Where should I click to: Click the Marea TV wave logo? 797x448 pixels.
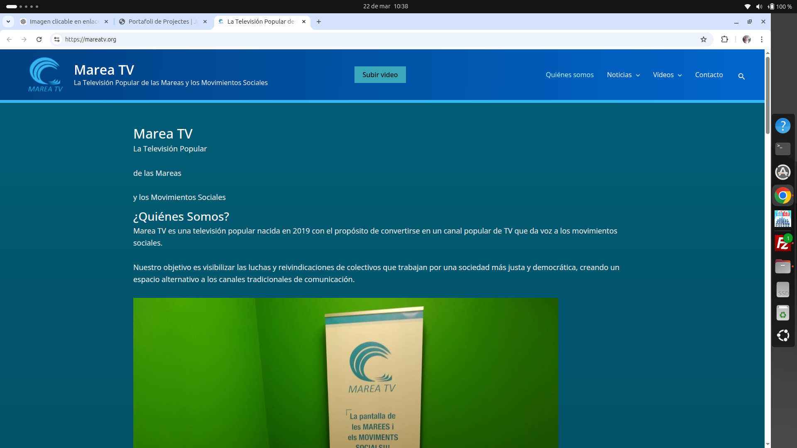point(45,75)
